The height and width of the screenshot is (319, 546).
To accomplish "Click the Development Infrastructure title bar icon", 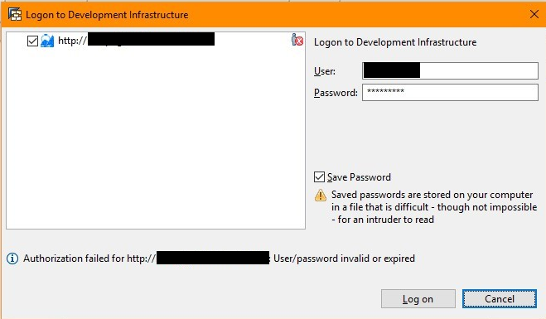I will 15,15.
